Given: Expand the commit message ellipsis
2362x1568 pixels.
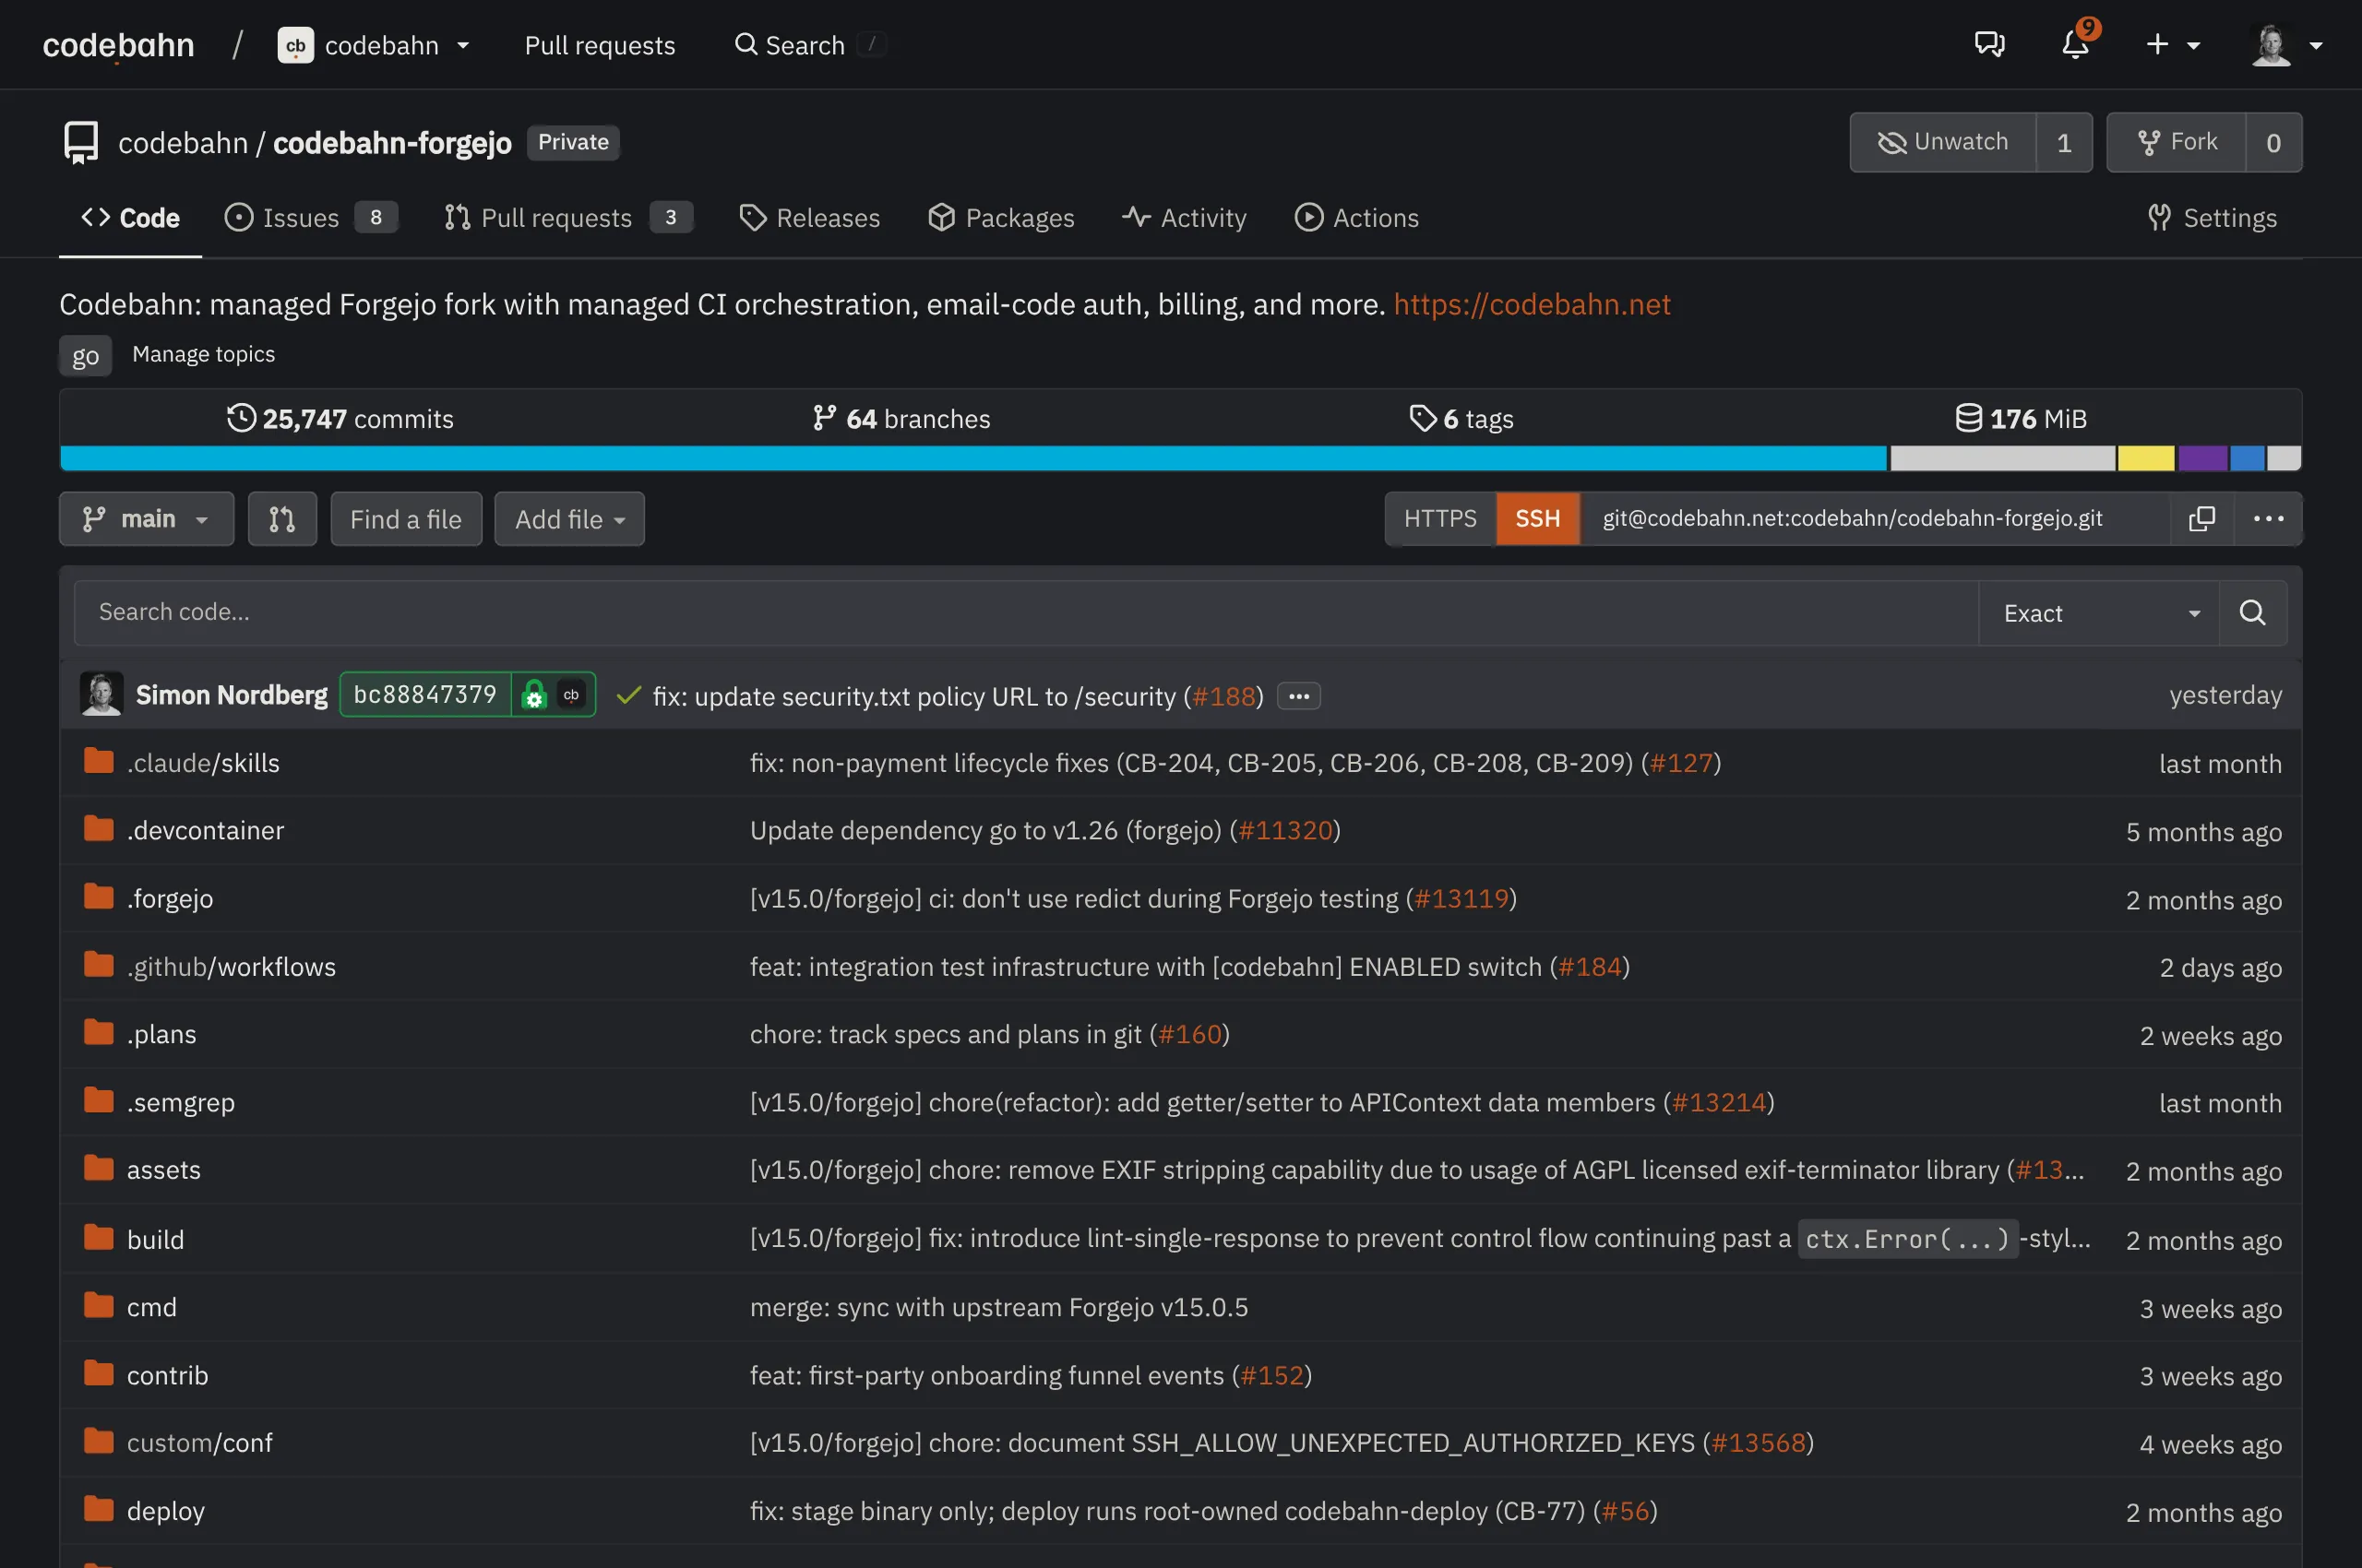Looking at the screenshot, I should (x=1298, y=696).
